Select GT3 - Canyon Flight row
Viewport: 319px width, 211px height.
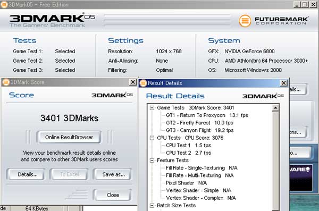point(199,130)
